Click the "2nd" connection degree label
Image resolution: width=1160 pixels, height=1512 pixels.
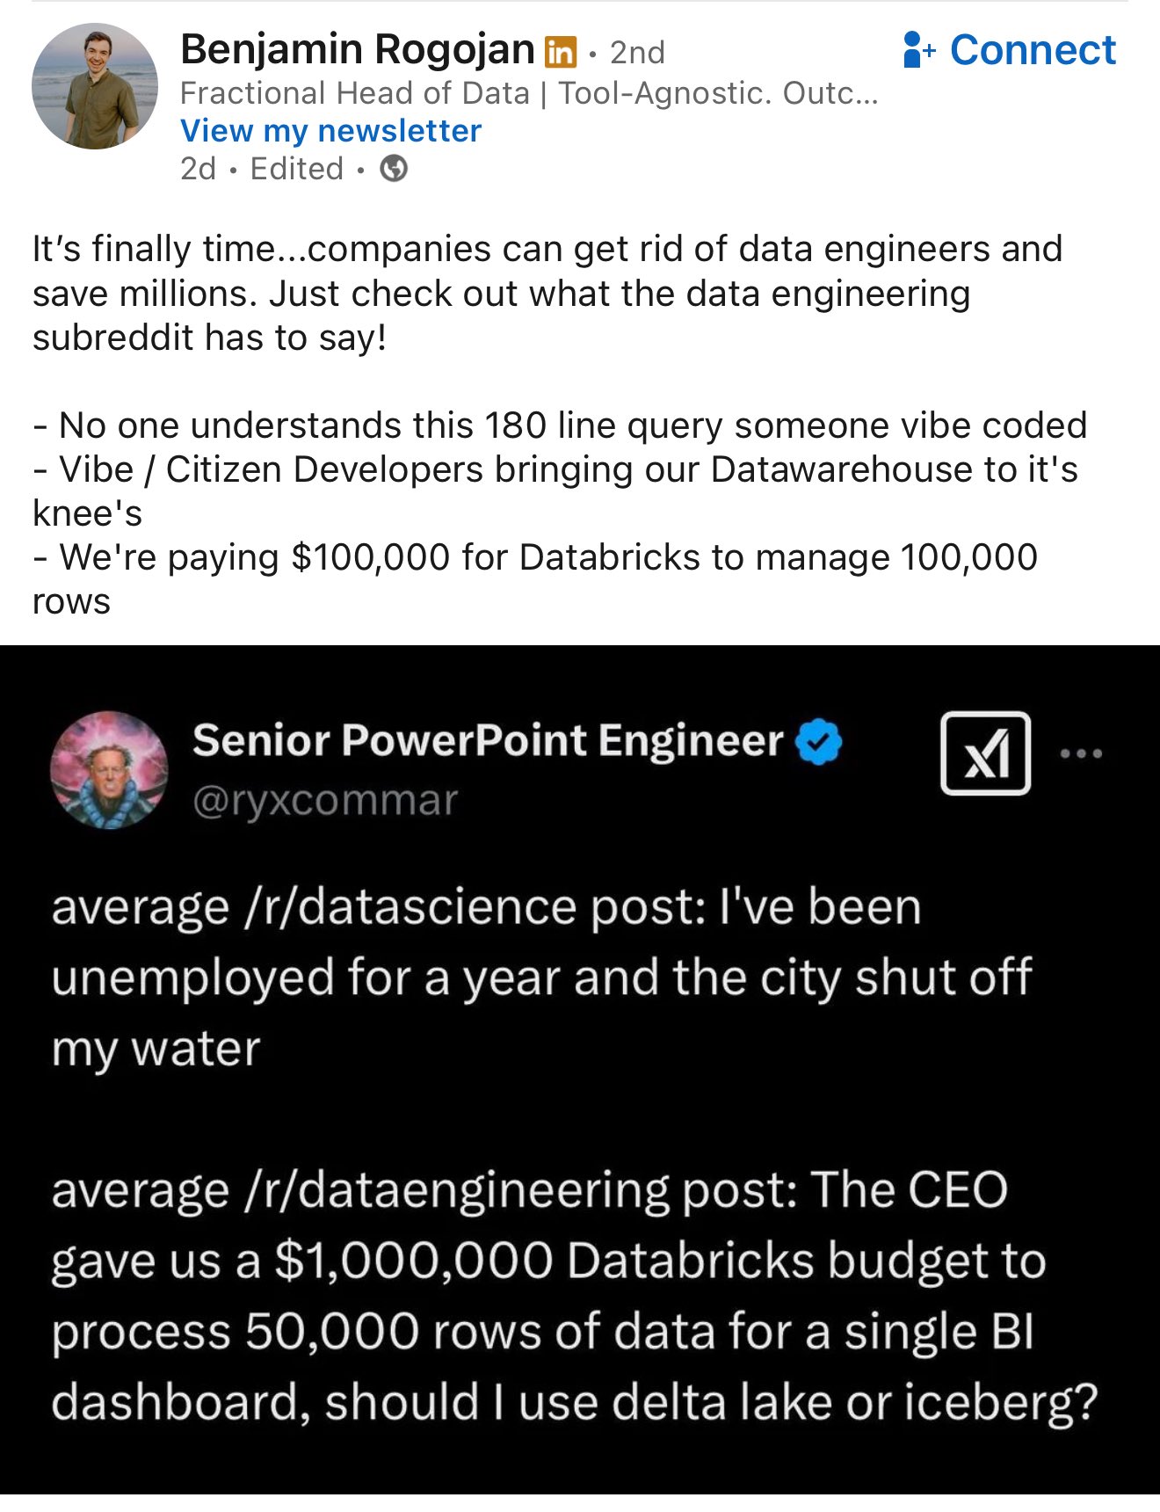(637, 53)
